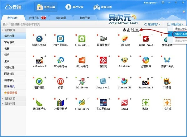Select the 网站相关 category
This screenshot has height=137, width=187.
(x=13, y=74)
